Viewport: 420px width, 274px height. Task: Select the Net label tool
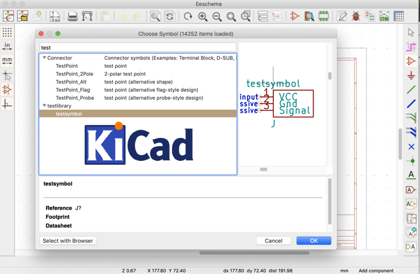tap(411, 175)
